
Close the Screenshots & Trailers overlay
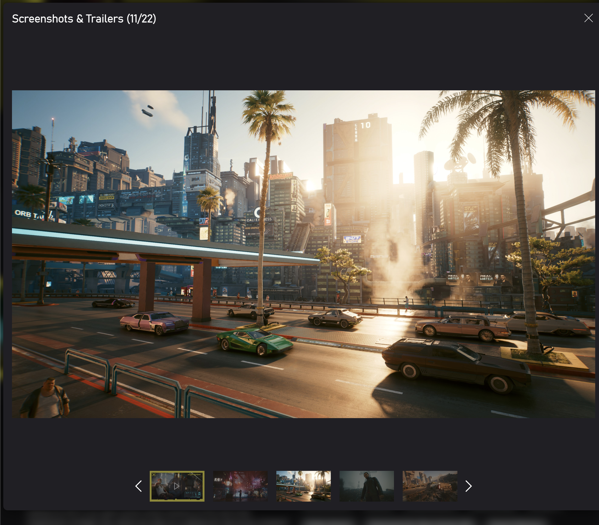point(588,18)
